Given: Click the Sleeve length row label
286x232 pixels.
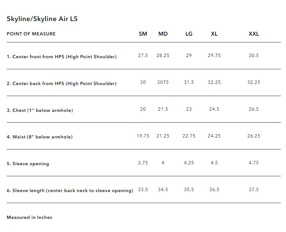Looking at the screenshot, I should (70, 191).
